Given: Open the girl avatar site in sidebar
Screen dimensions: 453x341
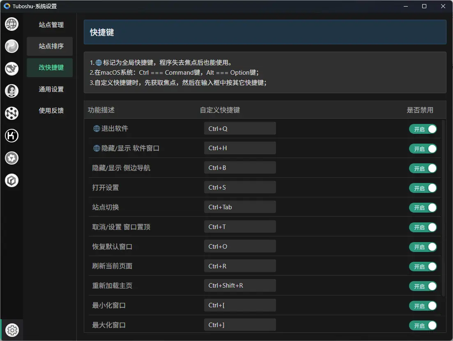Looking at the screenshot, I should [11, 91].
